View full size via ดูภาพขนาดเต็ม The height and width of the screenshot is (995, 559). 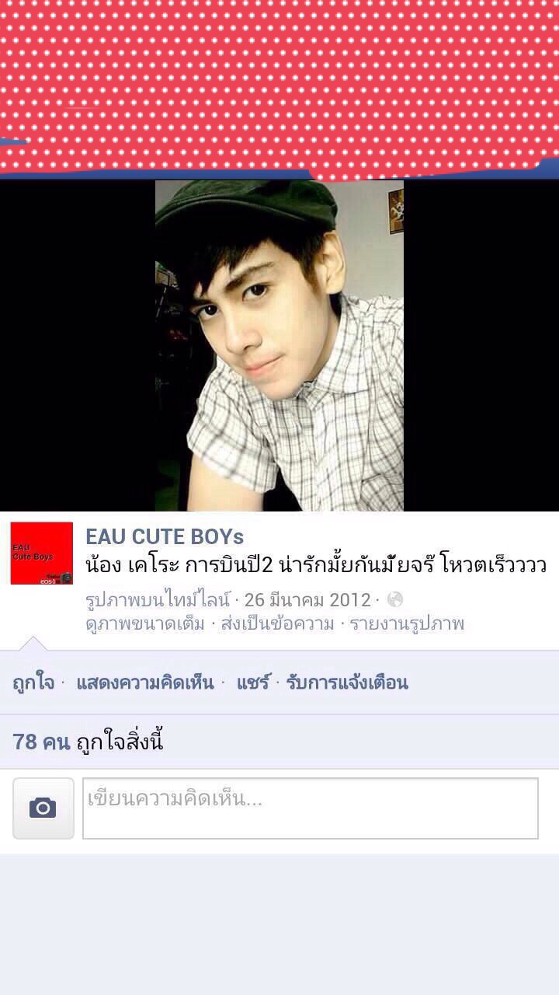[x=145, y=623]
